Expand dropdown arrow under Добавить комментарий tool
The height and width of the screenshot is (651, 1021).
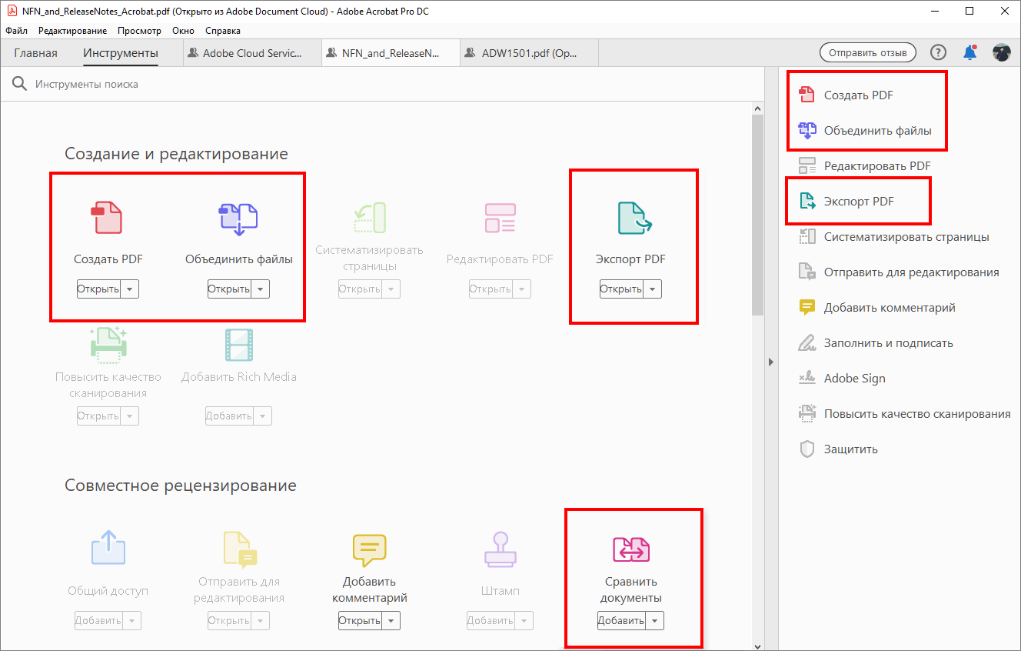coord(391,621)
